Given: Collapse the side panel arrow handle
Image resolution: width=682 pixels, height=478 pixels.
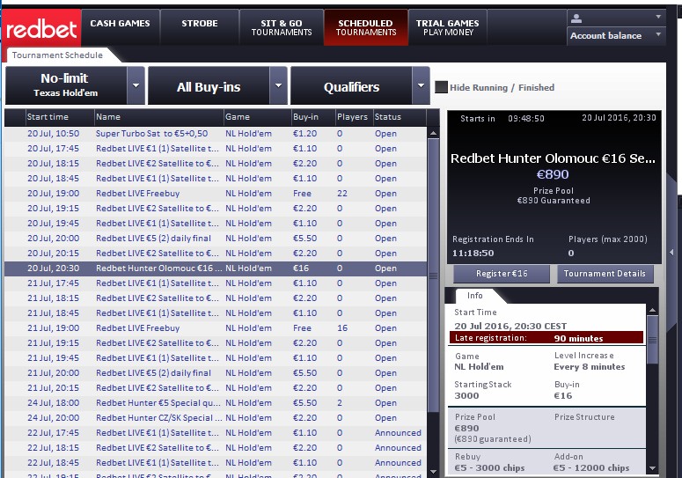Looking at the screenshot, I should (671, 253).
